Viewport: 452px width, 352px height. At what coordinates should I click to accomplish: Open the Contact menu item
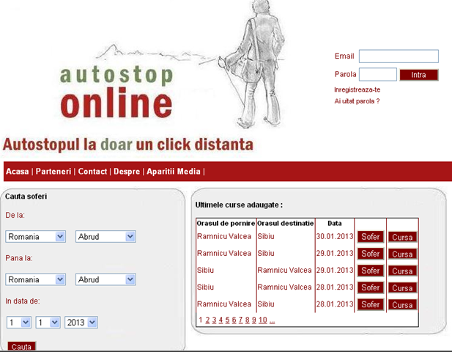[x=92, y=172]
